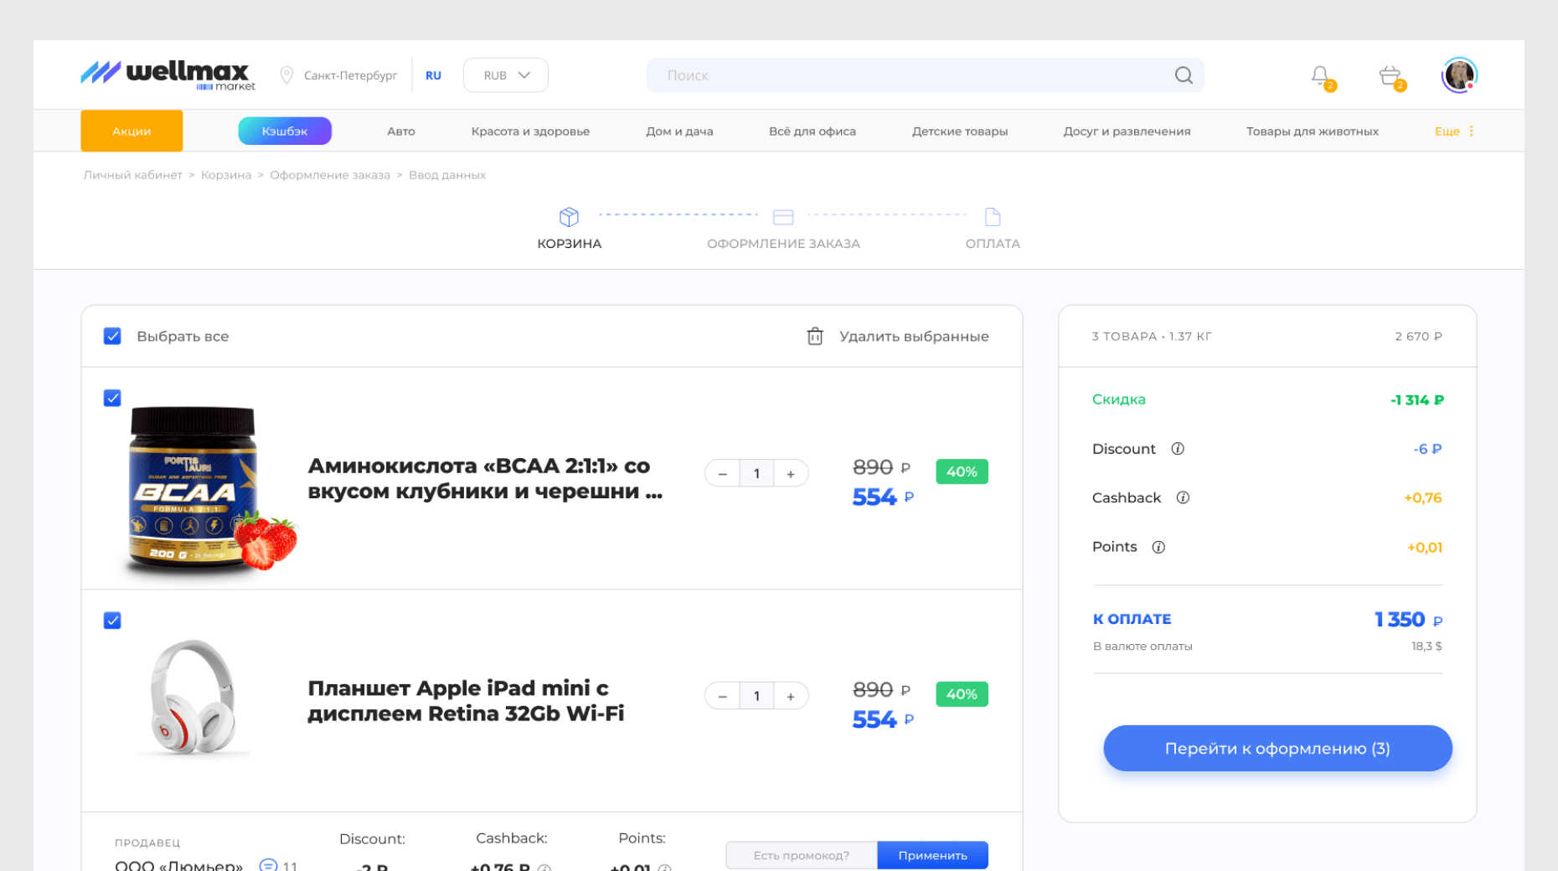This screenshot has height=871, width=1558.
Task: Click the Ввод данных breadcrumb
Action: point(447,175)
